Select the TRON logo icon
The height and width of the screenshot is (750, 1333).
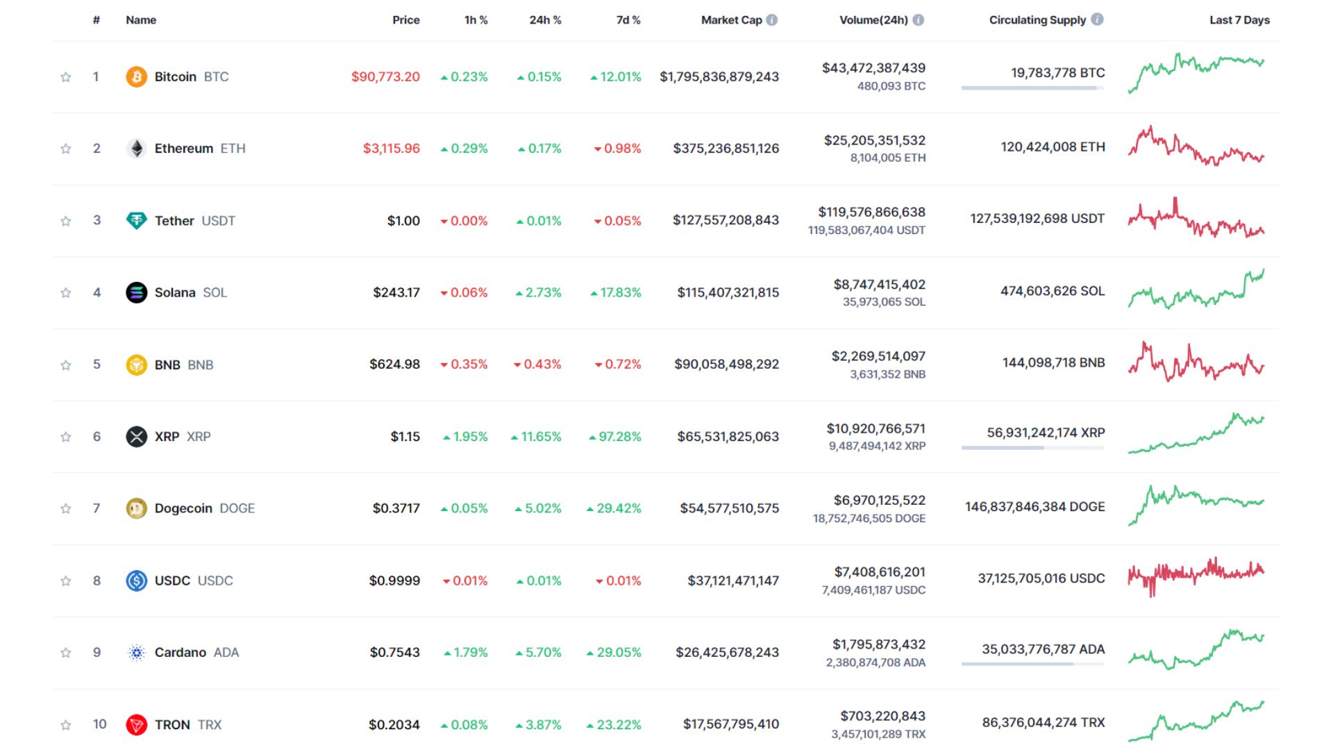pyautogui.click(x=137, y=724)
